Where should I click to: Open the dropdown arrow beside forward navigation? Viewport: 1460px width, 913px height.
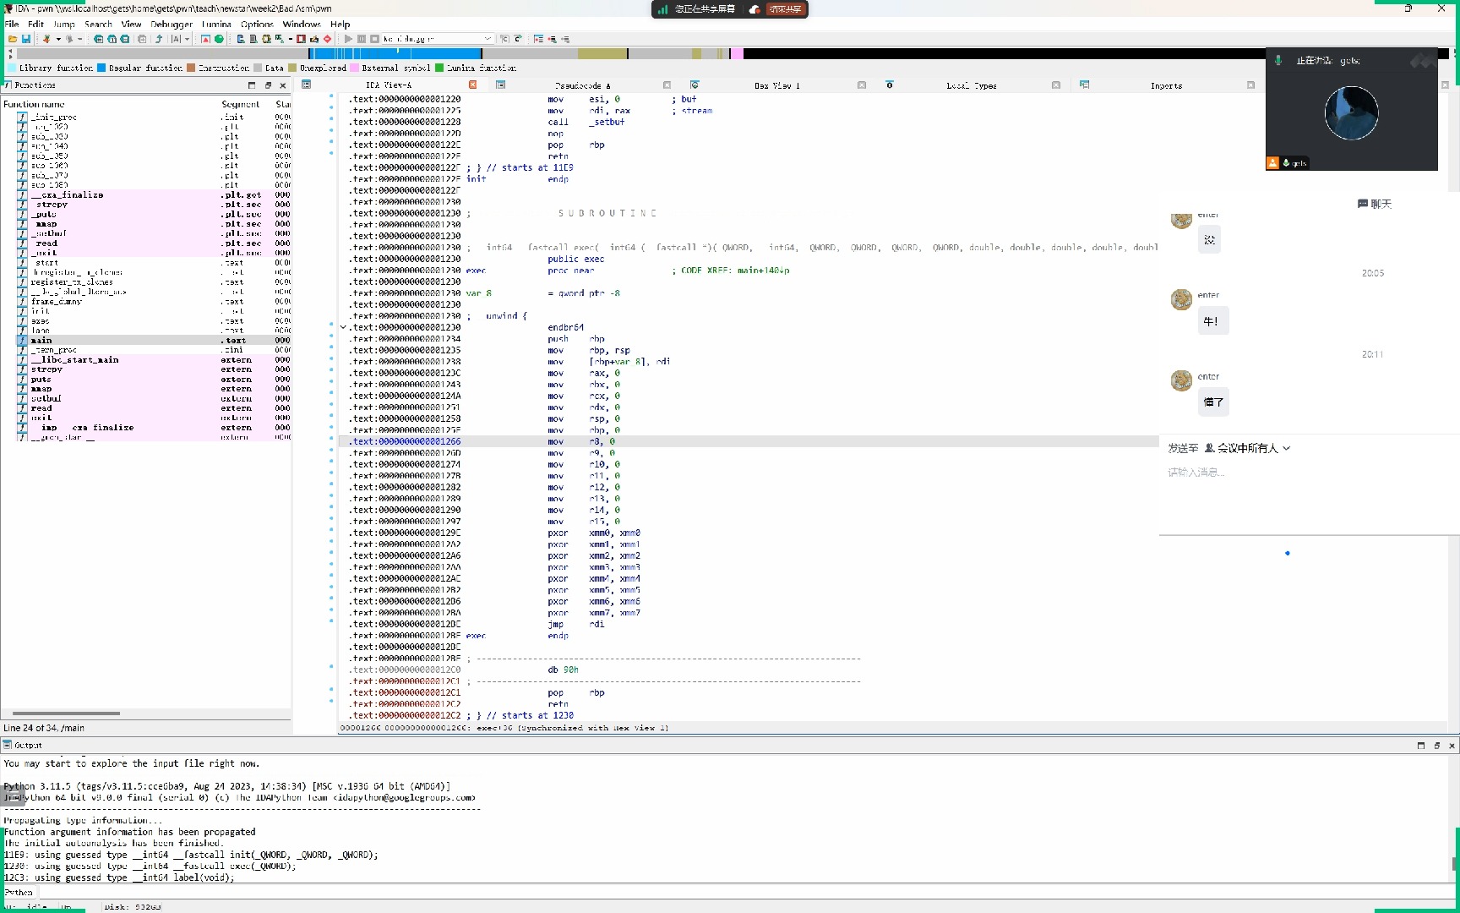click(80, 39)
